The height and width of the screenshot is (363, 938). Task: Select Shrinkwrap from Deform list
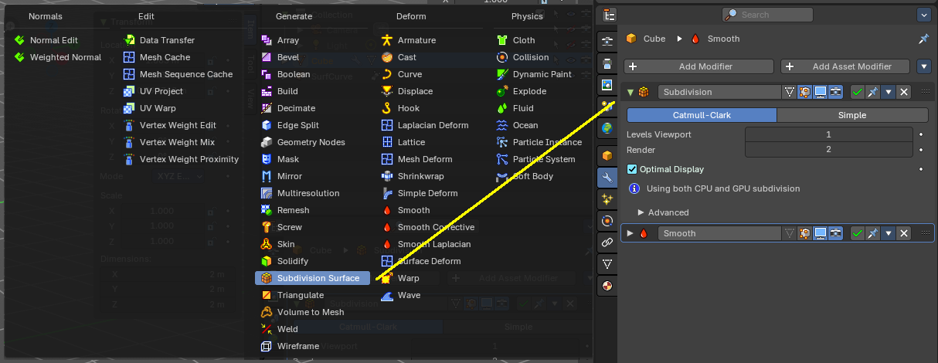pos(433,176)
